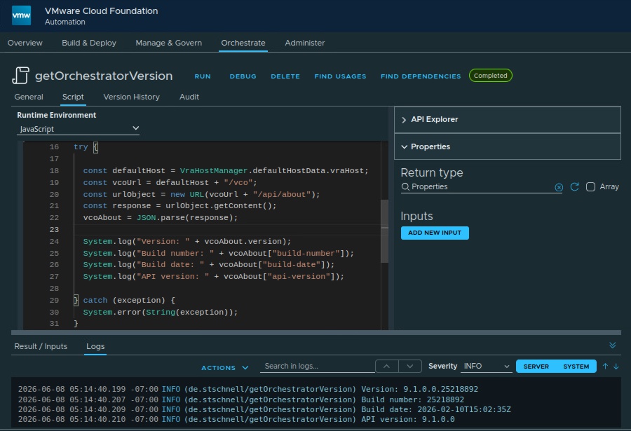
Task: Click the 'catch' keyword on line 29
Action: 95,301
